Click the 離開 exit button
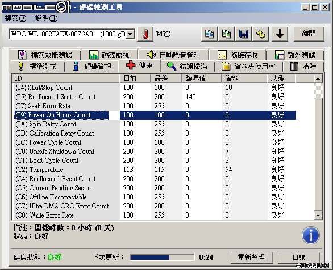The height and width of the screenshot is (270, 333). pyautogui.click(x=309, y=34)
